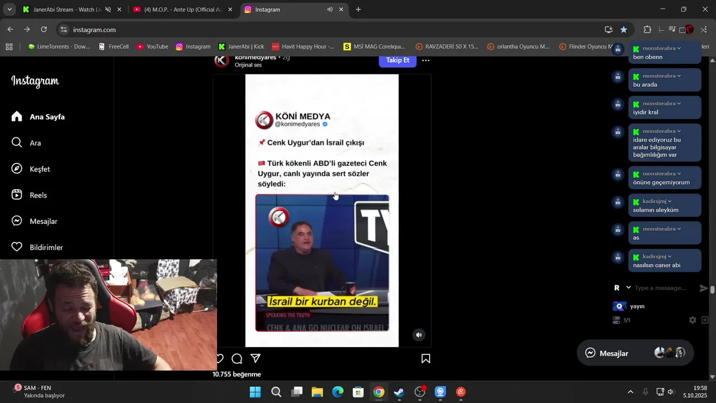Mute the Instagram tab audio indicator
This screenshot has height=403, width=716.
click(330, 10)
